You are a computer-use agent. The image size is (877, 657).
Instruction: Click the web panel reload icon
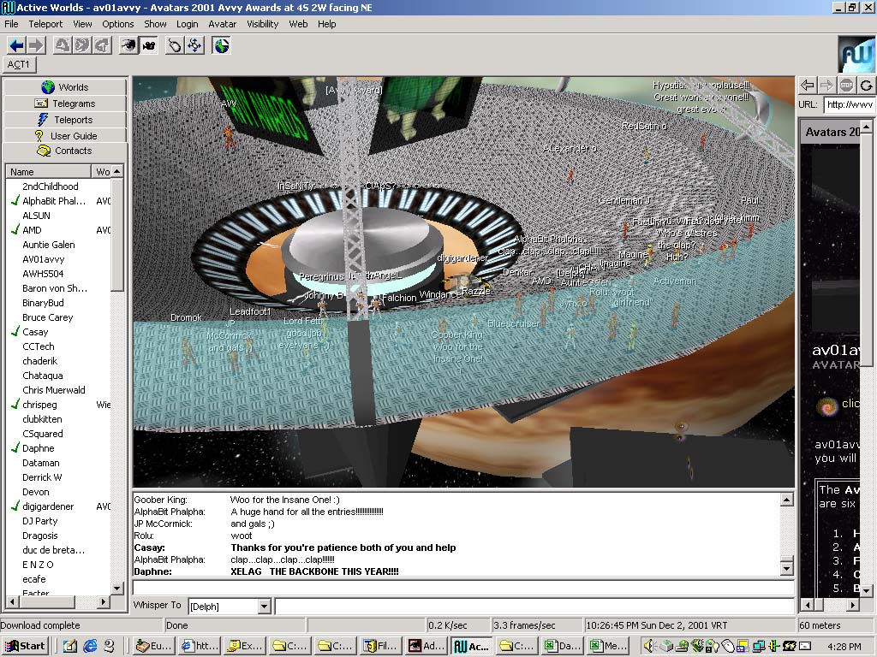[866, 85]
